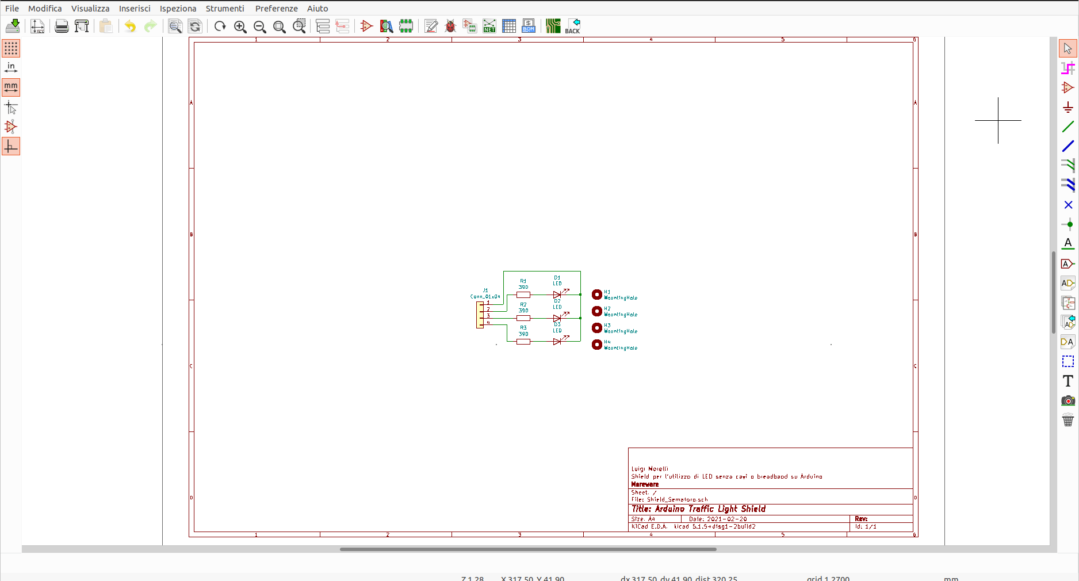This screenshot has height=581, width=1079.
Task: Open Find tool
Action: [x=175, y=26]
